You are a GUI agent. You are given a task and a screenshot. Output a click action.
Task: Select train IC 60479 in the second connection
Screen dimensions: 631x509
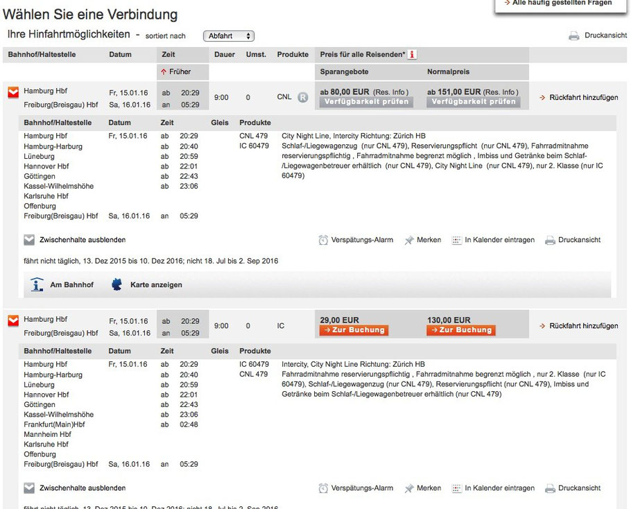[254, 364]
